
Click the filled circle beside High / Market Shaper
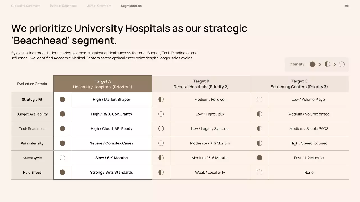pyautogui.click(x=62, y=99)
